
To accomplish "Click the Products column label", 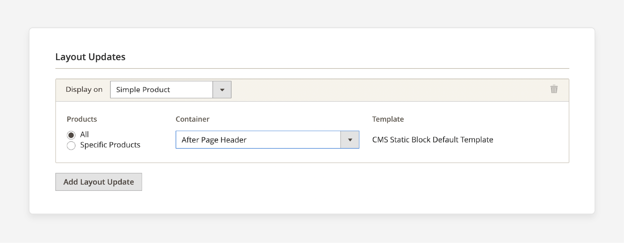I will click(82, 119).
